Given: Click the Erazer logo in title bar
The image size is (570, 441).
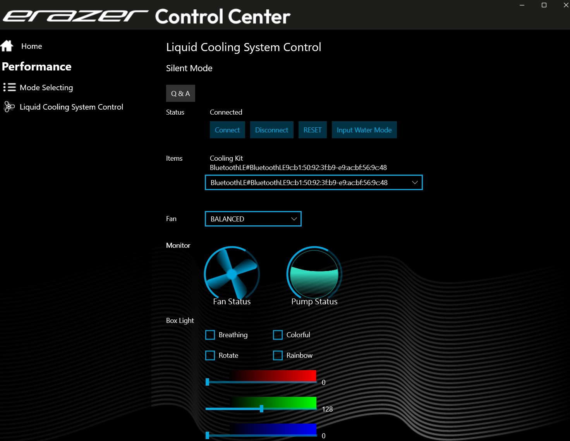Looking at the screenshot, I should (76, 16).
